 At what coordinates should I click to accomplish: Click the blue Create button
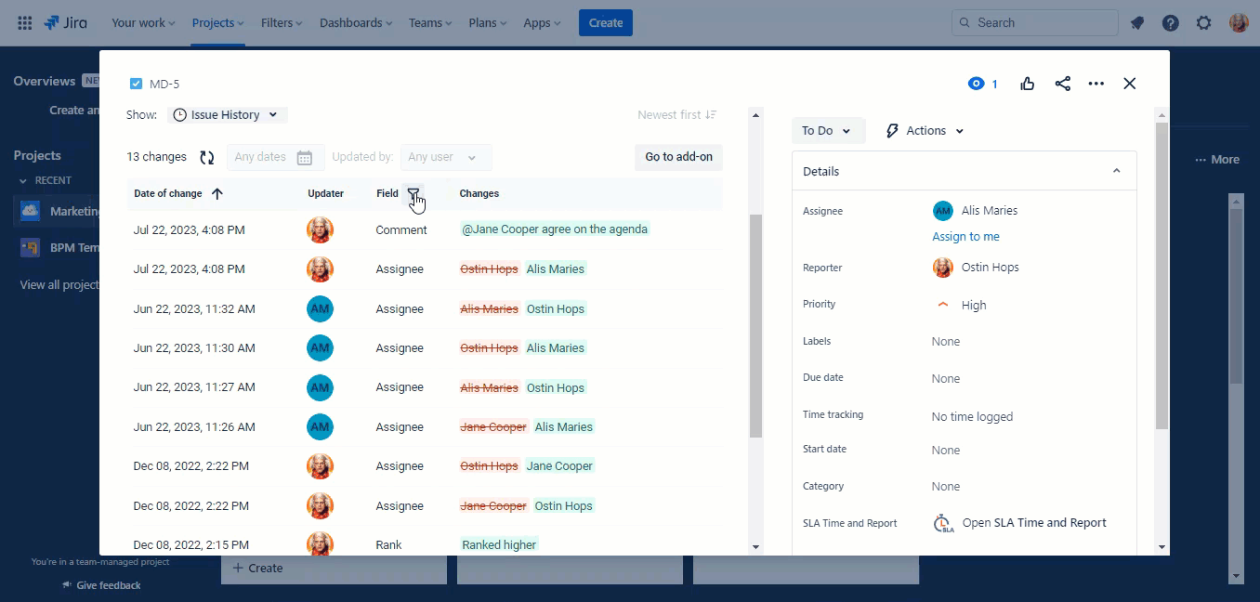click(x=606, y=23)
